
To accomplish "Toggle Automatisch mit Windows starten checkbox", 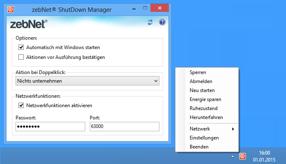I will [21, 47].
